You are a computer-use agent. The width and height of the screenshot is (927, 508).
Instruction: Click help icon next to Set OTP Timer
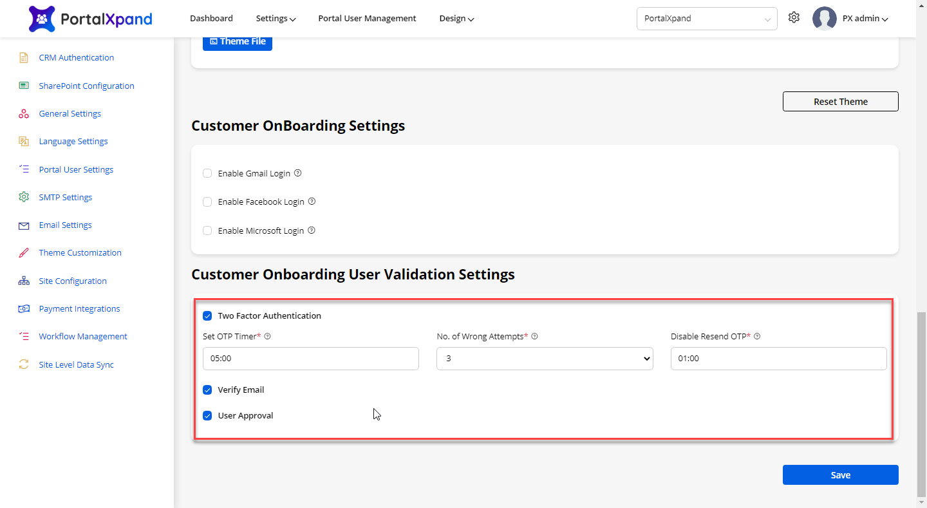[x=268, y=336]
